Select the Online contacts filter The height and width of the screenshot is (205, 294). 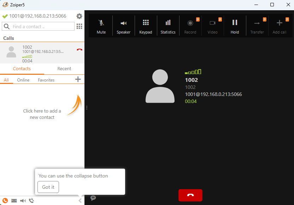point(23,80)
